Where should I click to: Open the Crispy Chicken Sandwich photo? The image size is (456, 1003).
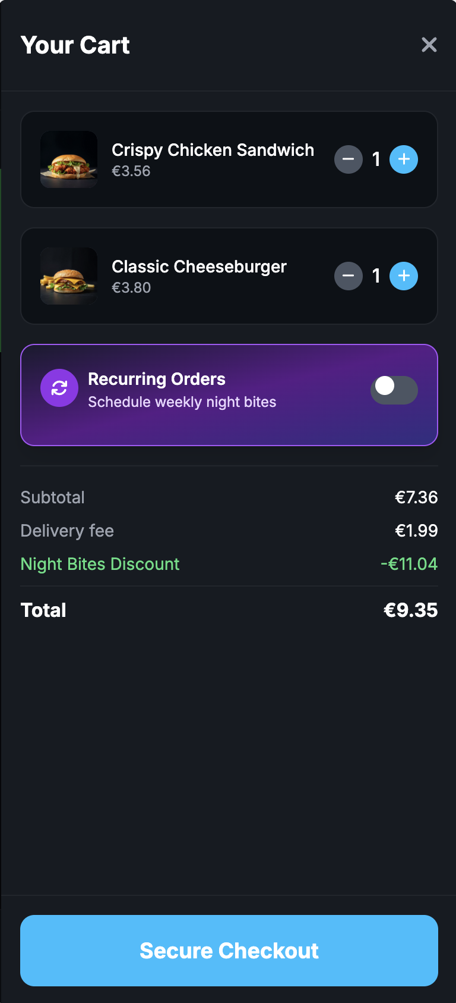[69, 159]
